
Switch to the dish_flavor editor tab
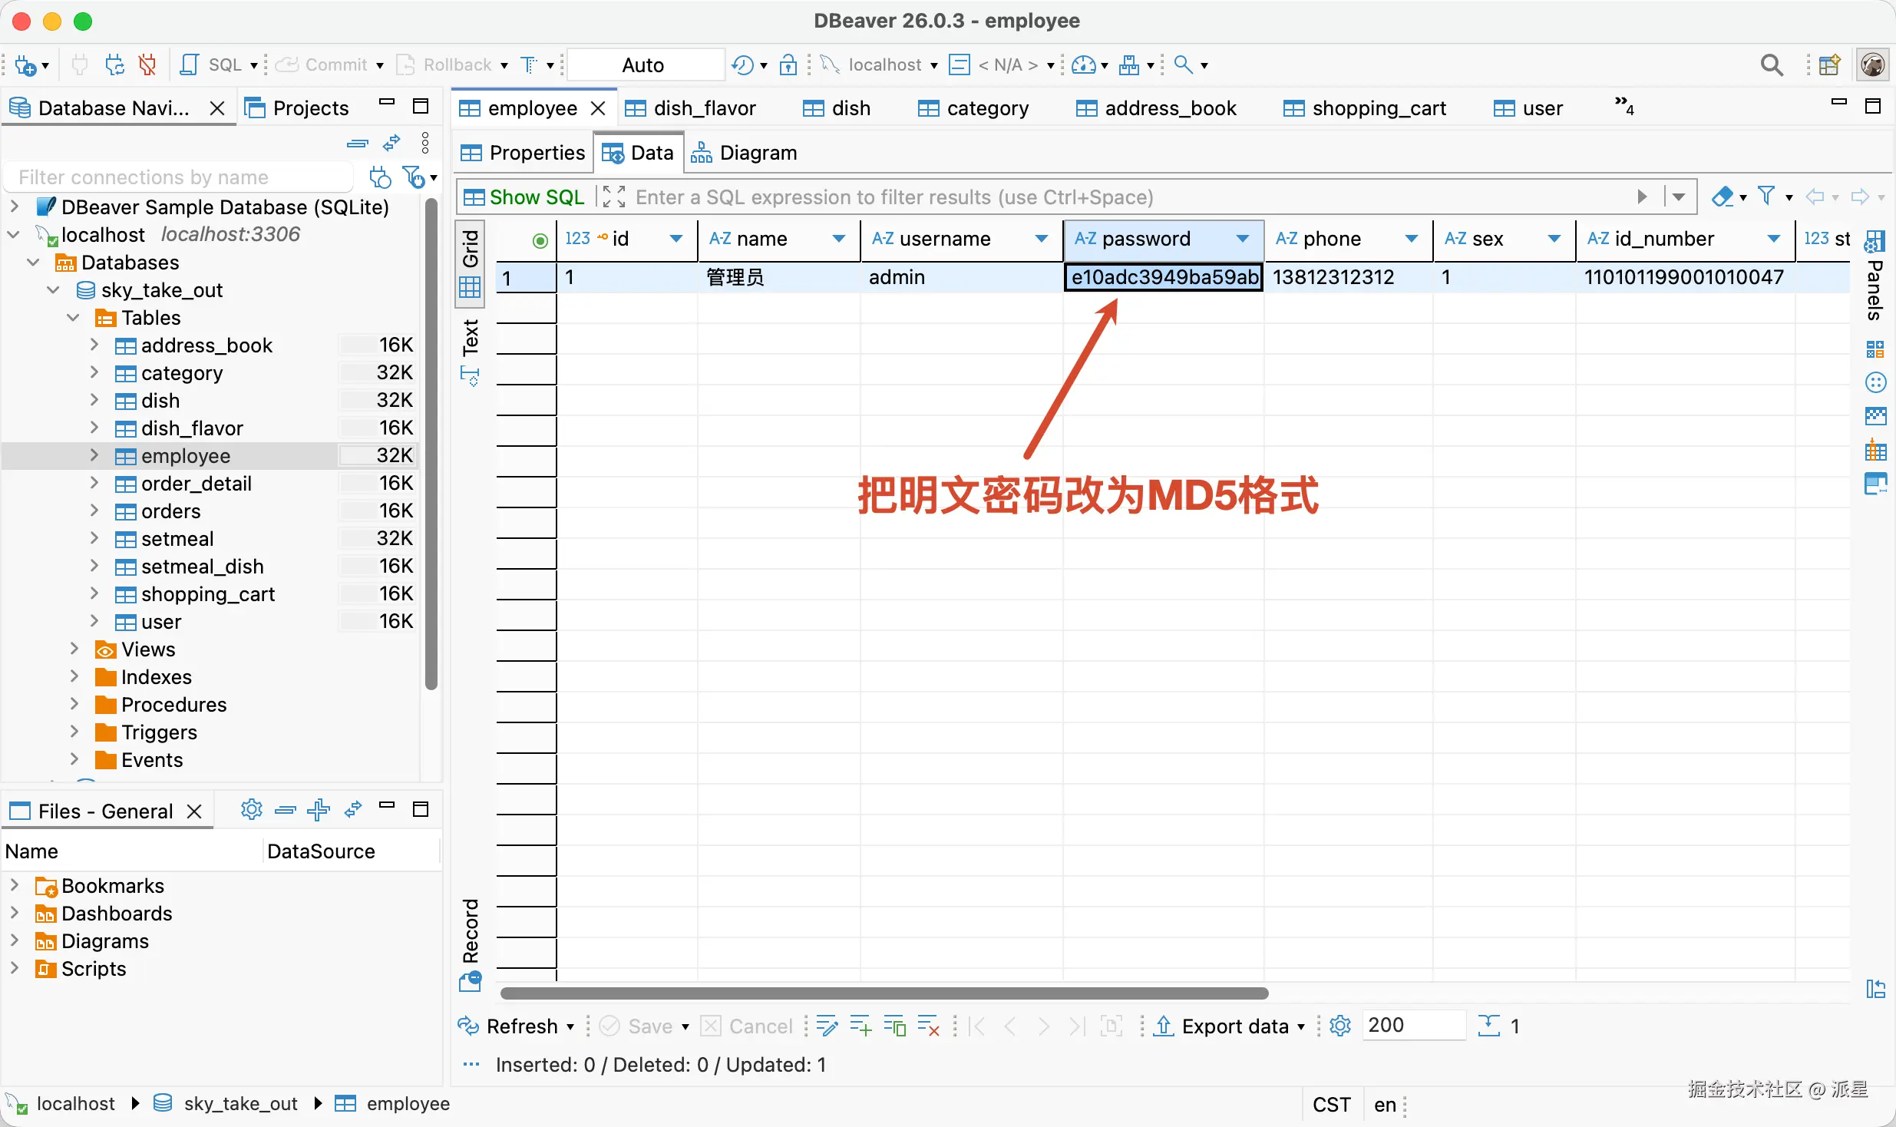point(704,108)
